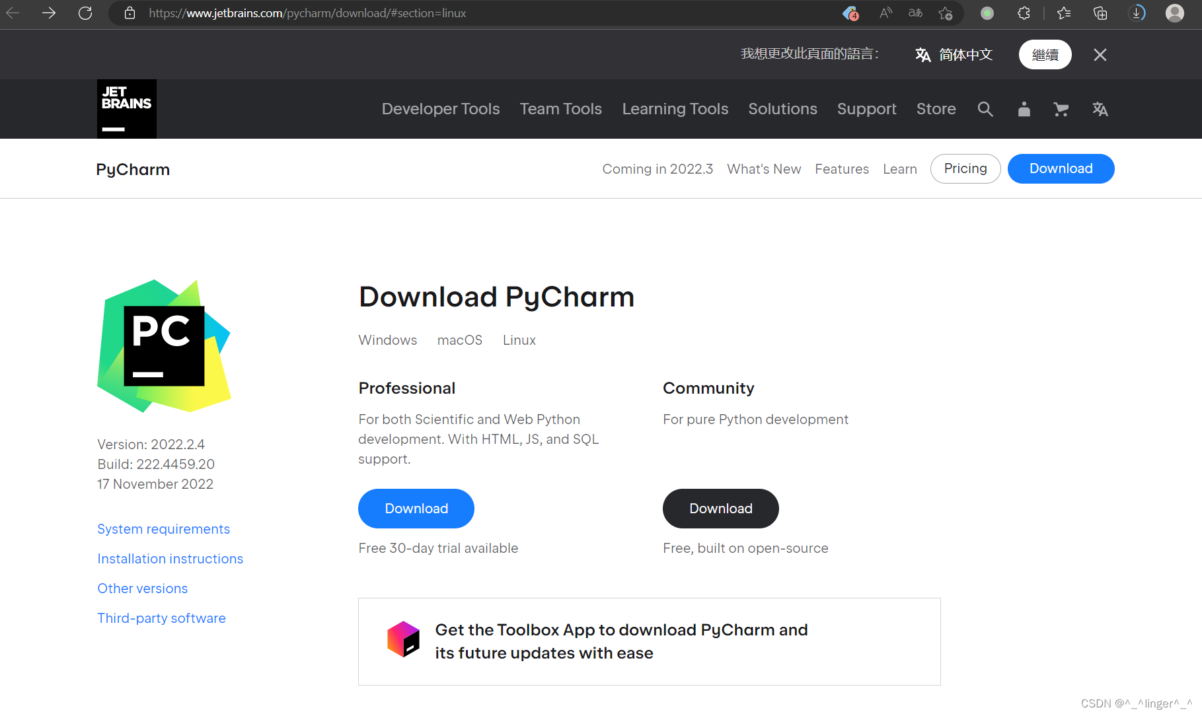
Task: Click the Toolbox App banner text
Action: point(621,641)
